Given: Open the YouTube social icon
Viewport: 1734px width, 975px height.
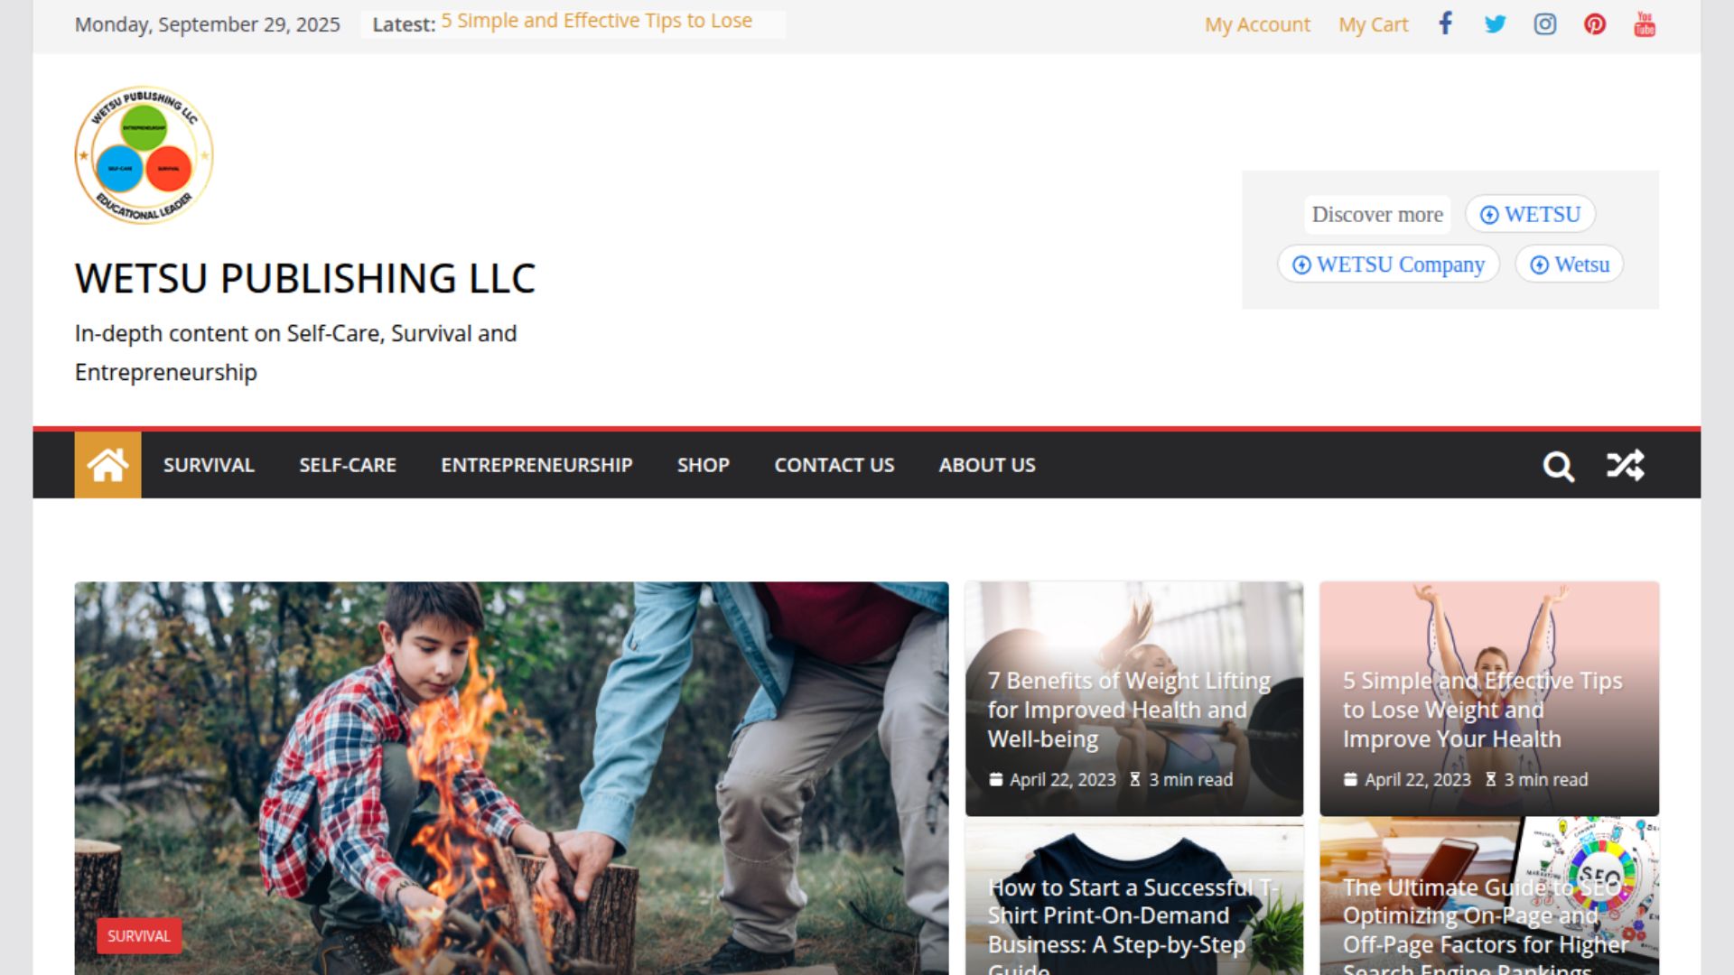Looking at the screenshot, I should click(x=1645, y=24).
